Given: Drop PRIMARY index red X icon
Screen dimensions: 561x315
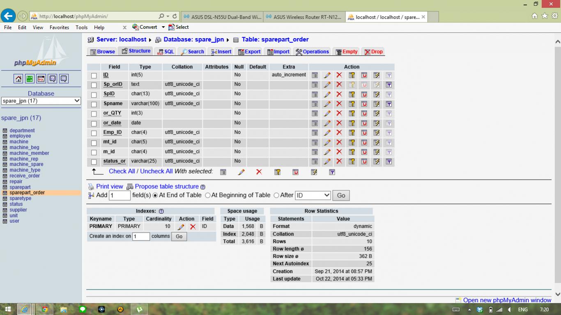Looking at the screenshot, I should tap(193, 227).
